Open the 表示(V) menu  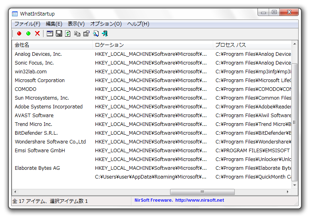pos(76,24)
